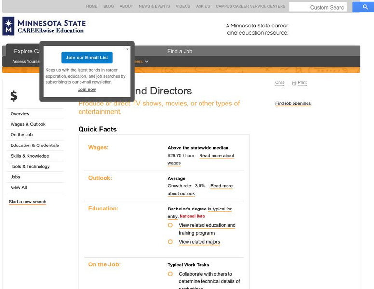374x289 pixels.
Task: Click the orange bullet beside View related education
Action: coord(170,225)
